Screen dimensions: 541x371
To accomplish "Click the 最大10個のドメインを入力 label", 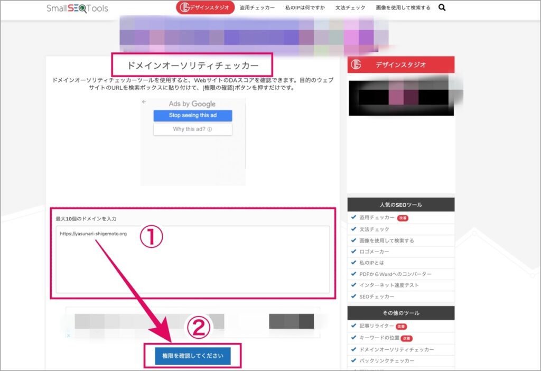I will click(x=86, y=219).
